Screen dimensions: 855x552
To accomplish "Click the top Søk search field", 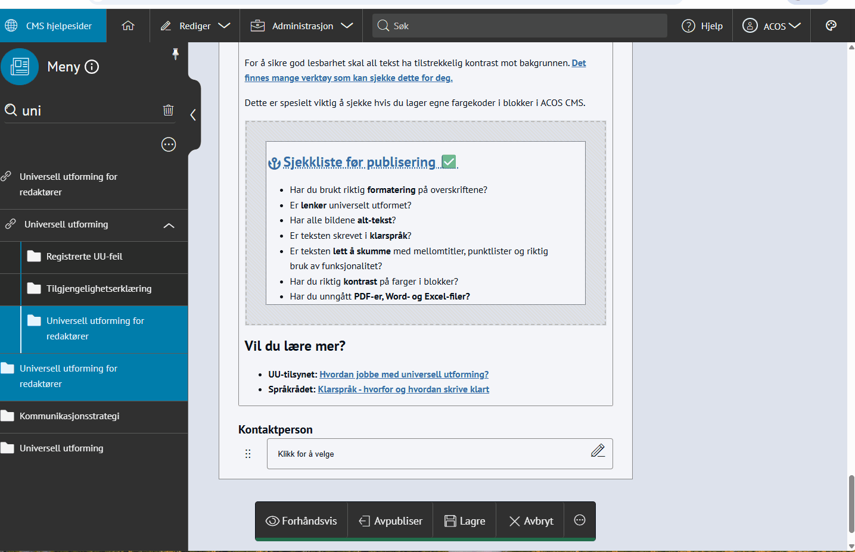I will [520, 26].
